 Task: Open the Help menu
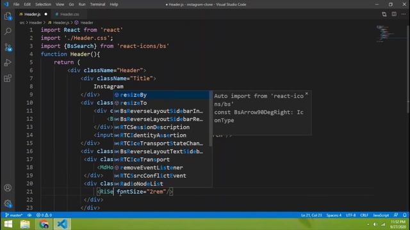coord(114,4)
